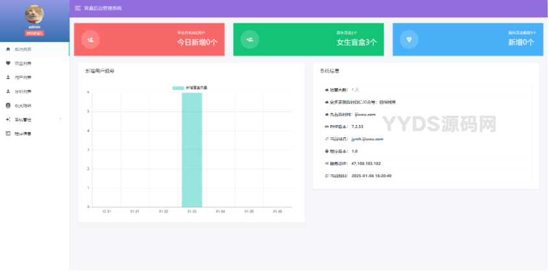Screen dimensions: 549x272
Task: Click the 女生盲盒3个 text on green card
Action: (357, 42)
